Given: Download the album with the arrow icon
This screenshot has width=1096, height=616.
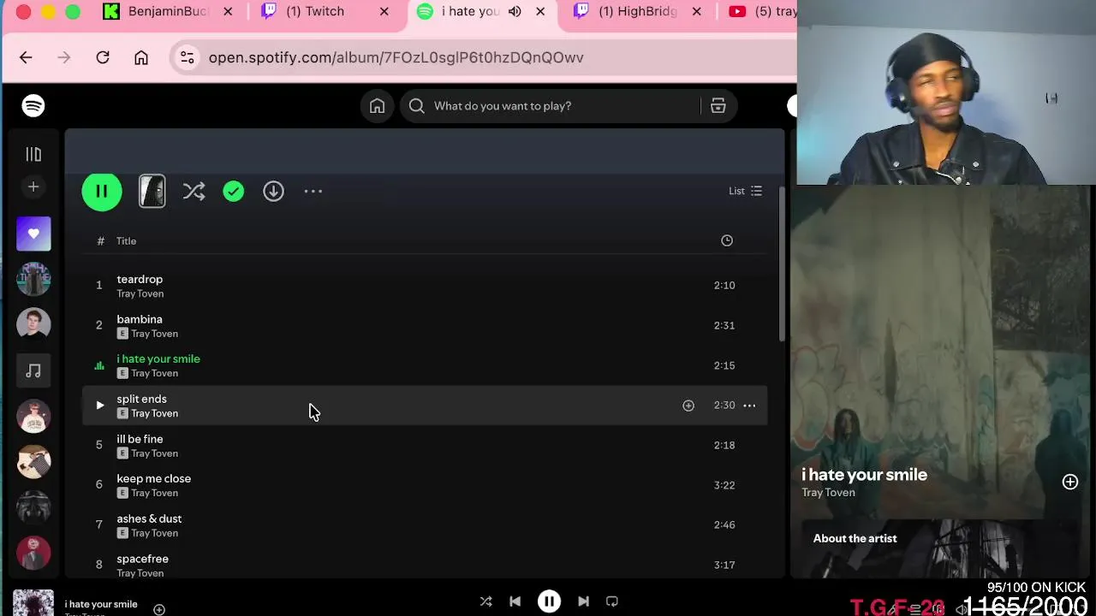Looking at the screenshot, I should pyautogui.click(x=273, y=191).
